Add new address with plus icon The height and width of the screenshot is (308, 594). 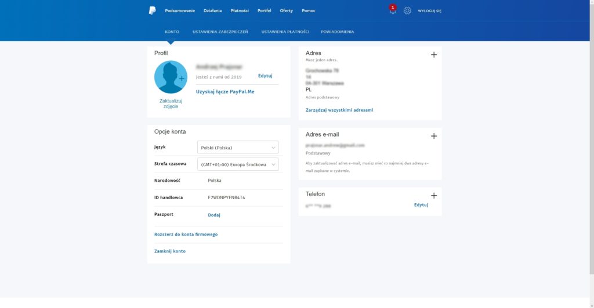point(434,54)
